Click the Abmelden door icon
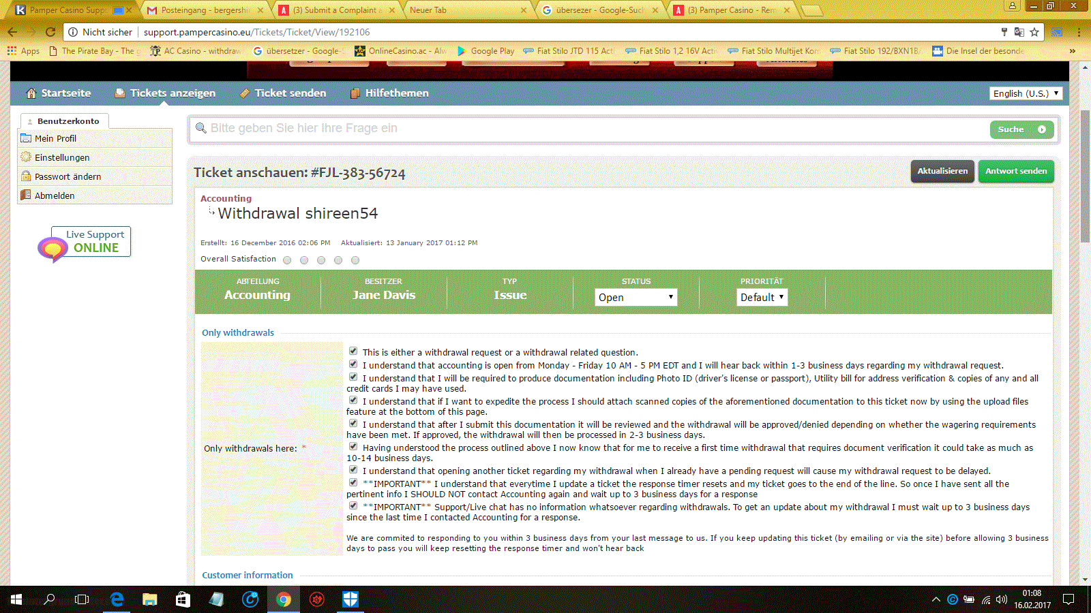Screen dimensions: 1091x613 [26, 195]
